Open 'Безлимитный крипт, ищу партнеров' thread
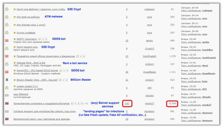223x128 pixels. [x=41, y=119]
